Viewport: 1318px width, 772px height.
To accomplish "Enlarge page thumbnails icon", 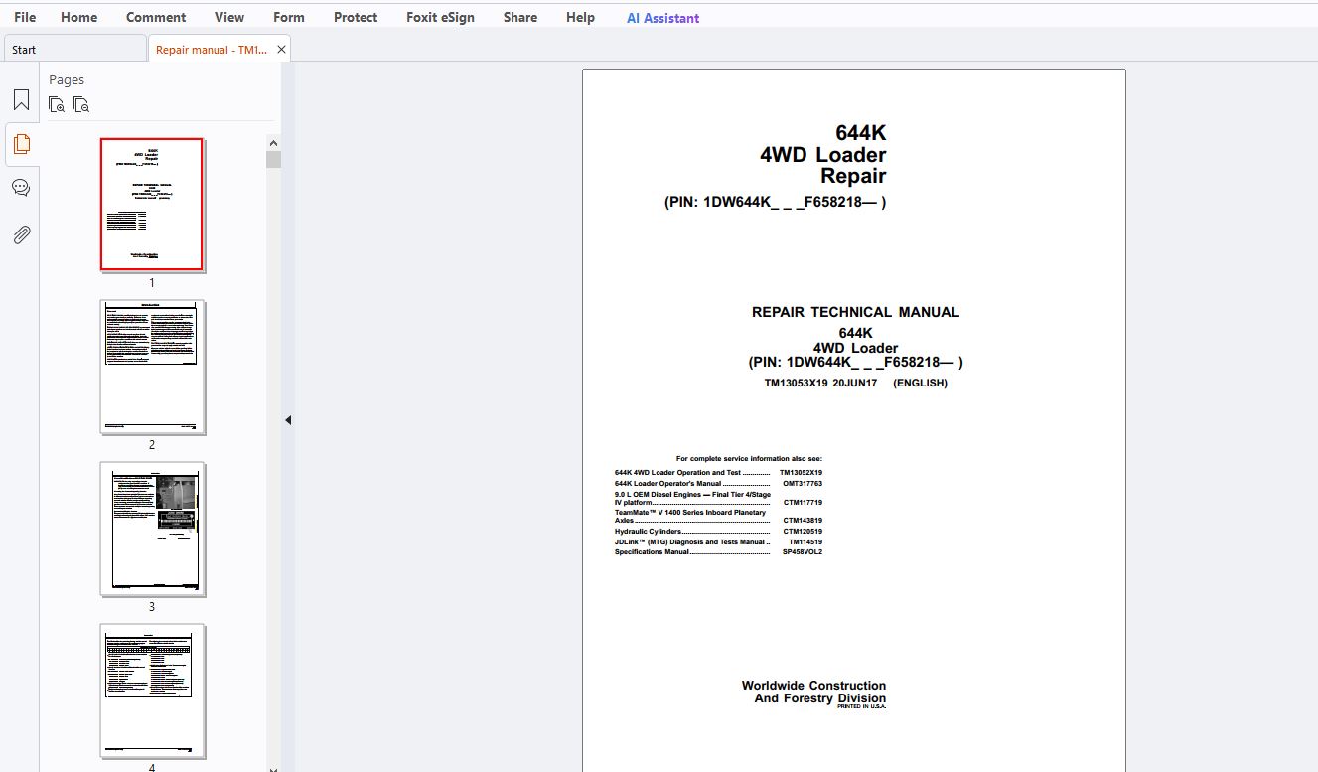I will pyautogui.click(x=58, y=104).
